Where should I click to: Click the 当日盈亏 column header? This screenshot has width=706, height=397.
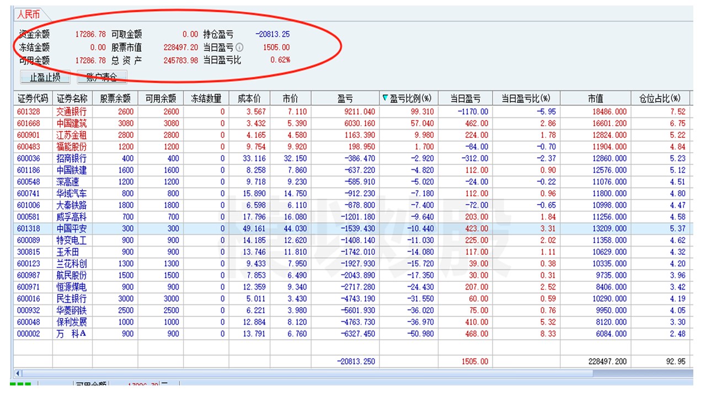click(x=466, y=99)
